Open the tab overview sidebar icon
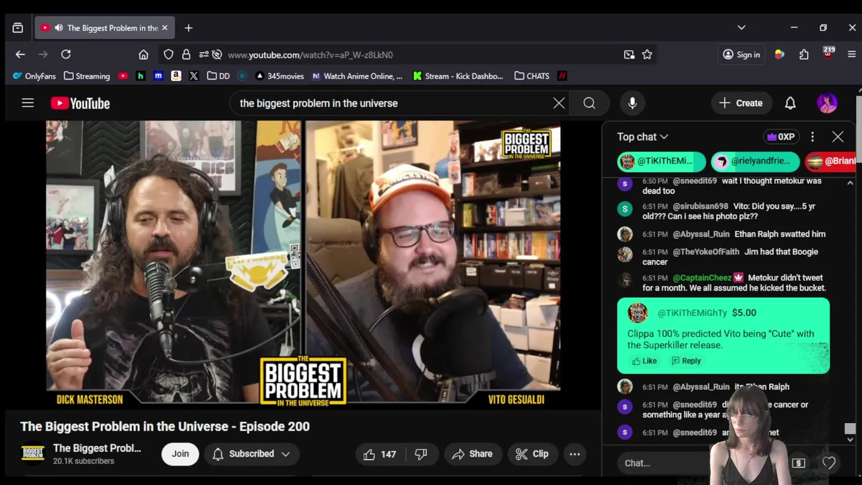862x485 pixels. pyautogui.click(x=18, y=28)
